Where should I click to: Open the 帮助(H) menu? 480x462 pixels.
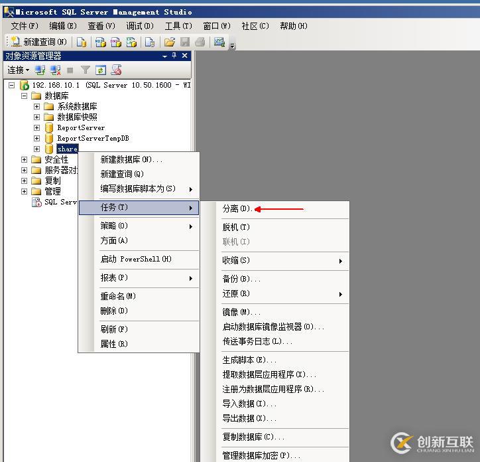pyautogui.click(x=294, y=26)
